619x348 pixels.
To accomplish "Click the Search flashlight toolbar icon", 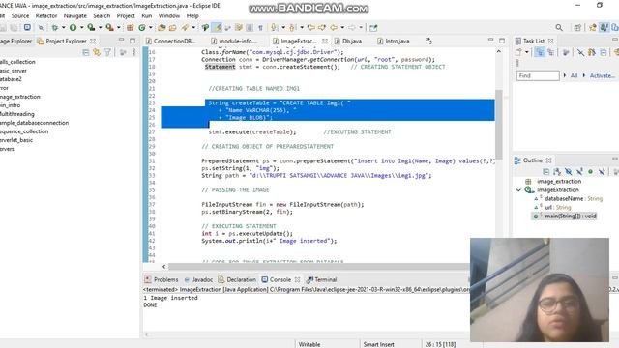I will 185,27.
